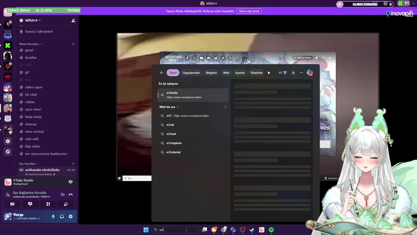This screenshot has width=417, height=235.
Task: Select the Uygulamalar search filter
Action: [x=191, y=73]
